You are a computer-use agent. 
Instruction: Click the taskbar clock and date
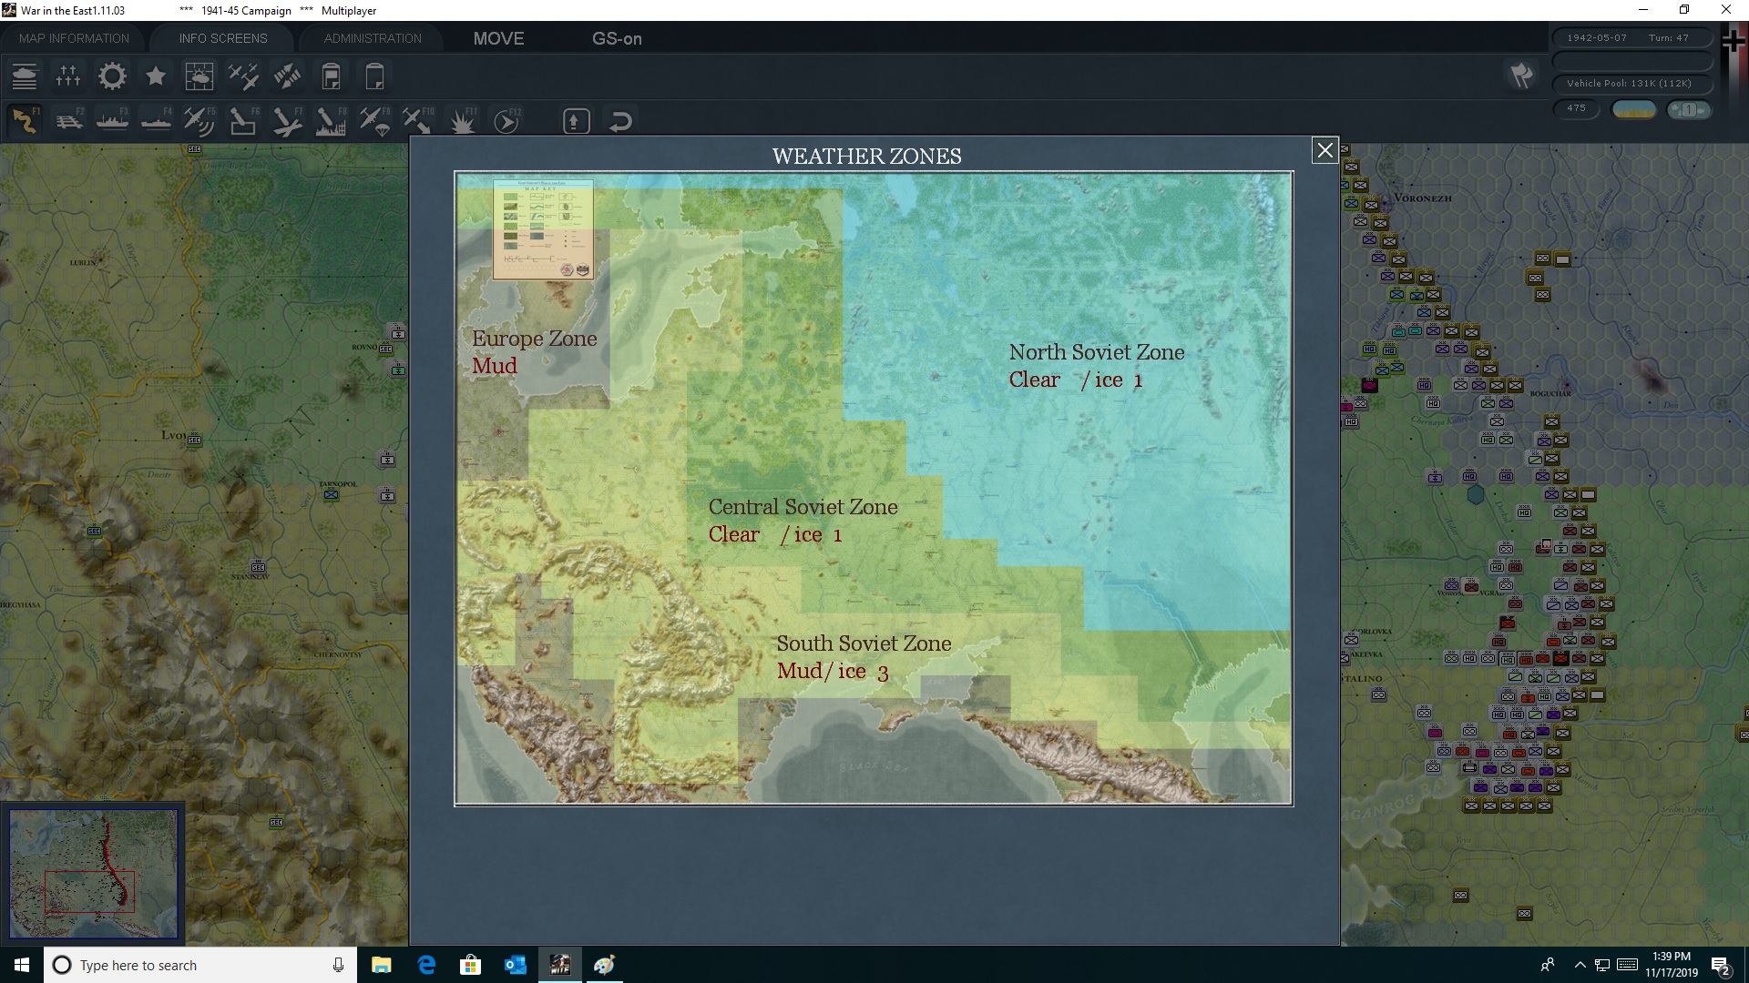[1671, 965]
